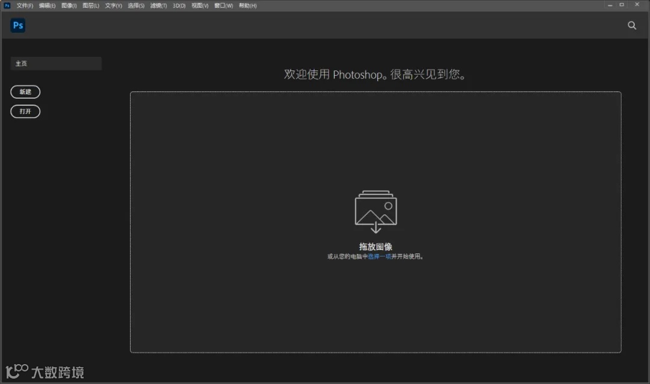Open the 窗口(W) menu
The height and width of the screenshot is (384, 650).
coord(223,6)
